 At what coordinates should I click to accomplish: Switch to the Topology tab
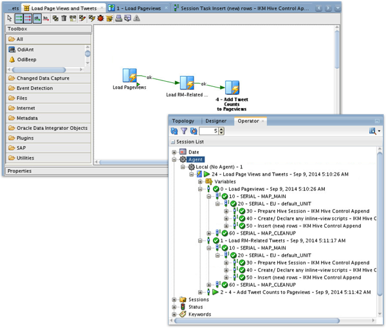pos(183,121)
